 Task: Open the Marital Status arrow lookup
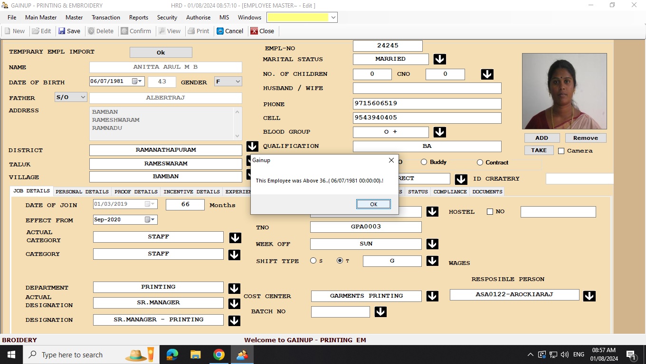point(439,59)
